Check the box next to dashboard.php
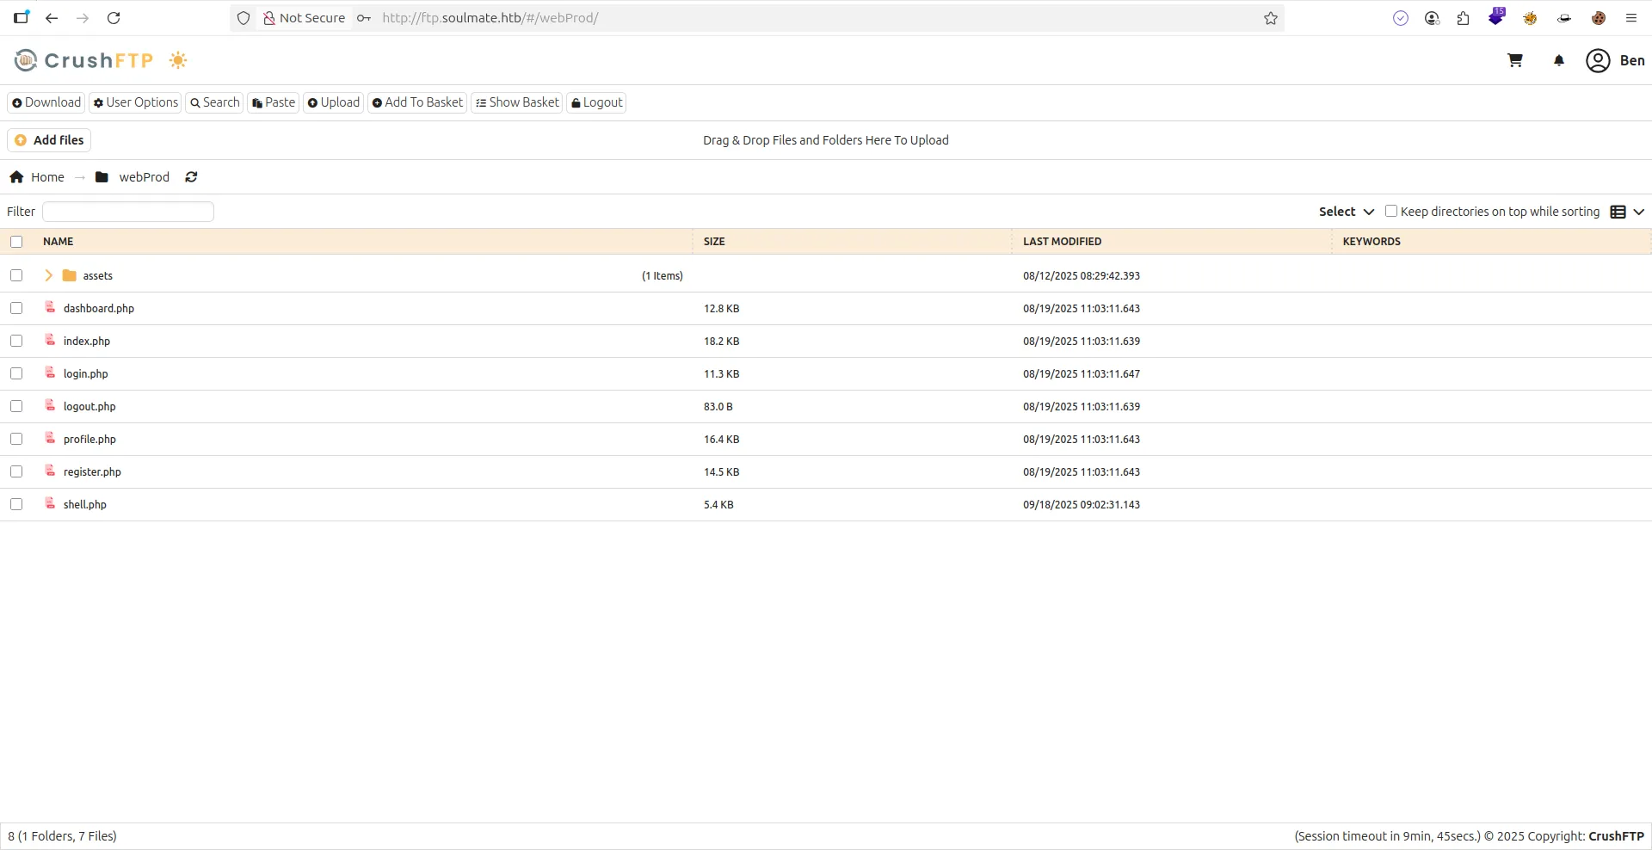Image resolution: width=1652 pixels, height=850 pixels. pos(16,308)
